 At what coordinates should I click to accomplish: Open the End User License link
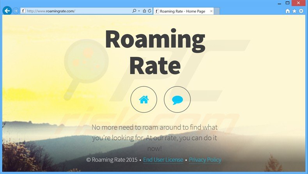(x=163, y=160)
